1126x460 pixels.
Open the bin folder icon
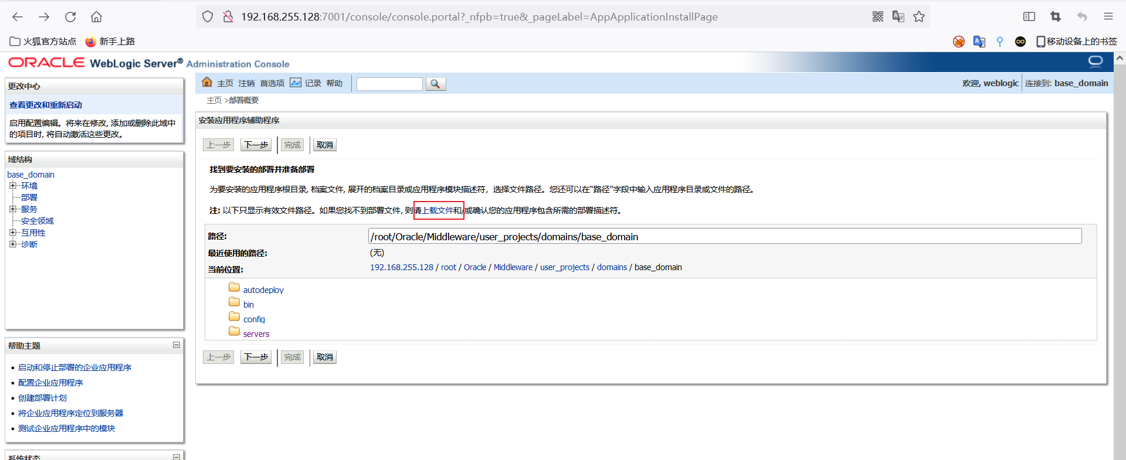[235, 302]
